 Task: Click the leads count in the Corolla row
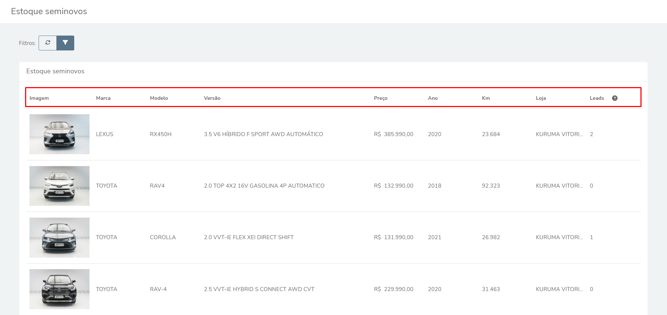tap(591, 237)
